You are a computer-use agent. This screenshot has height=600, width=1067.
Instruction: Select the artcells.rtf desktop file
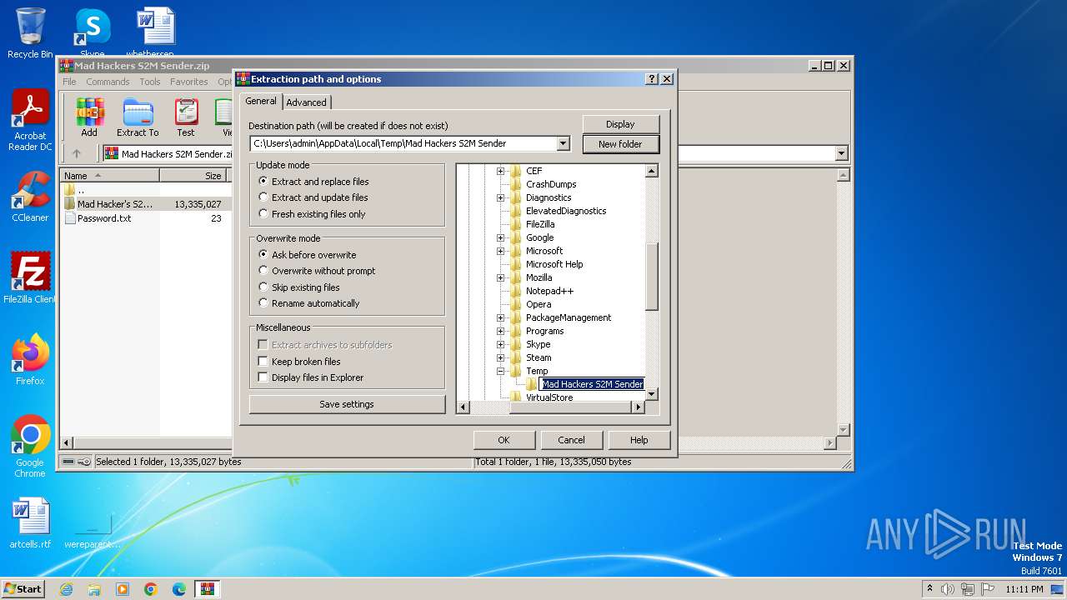(30, 523)
